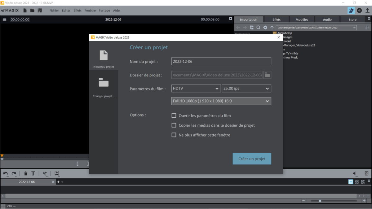Add a new timeline tab with plus
372x209 pixels.
point(58,182)
